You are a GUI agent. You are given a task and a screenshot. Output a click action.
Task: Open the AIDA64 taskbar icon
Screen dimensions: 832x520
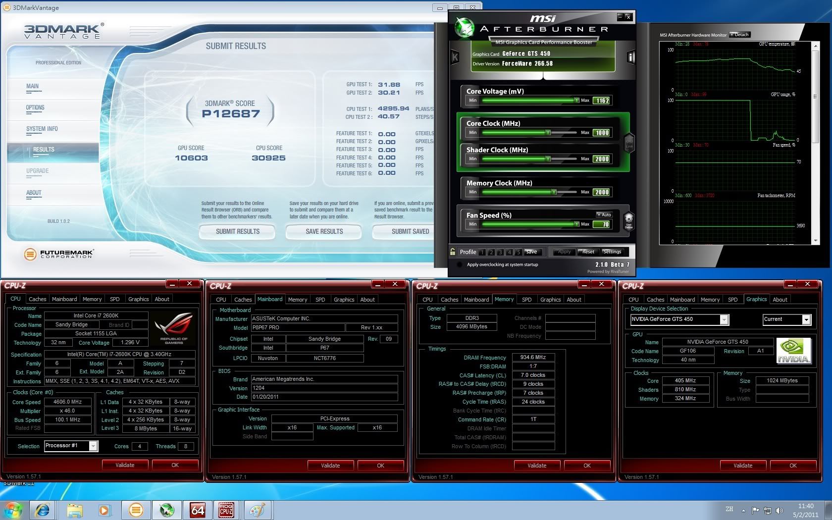coord(197,510)
